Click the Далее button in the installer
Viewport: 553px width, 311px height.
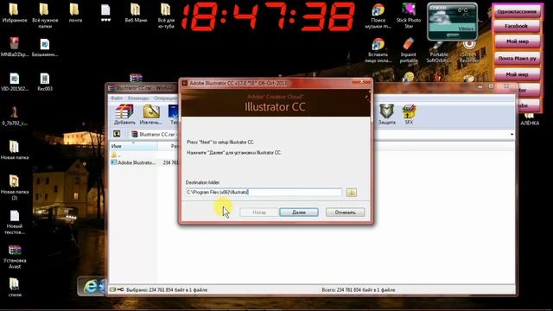299,213
